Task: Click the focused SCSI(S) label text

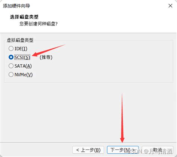Action: (x=22, y=57)
